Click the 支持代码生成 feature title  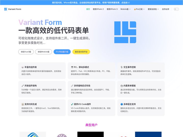tap(30, 104)
